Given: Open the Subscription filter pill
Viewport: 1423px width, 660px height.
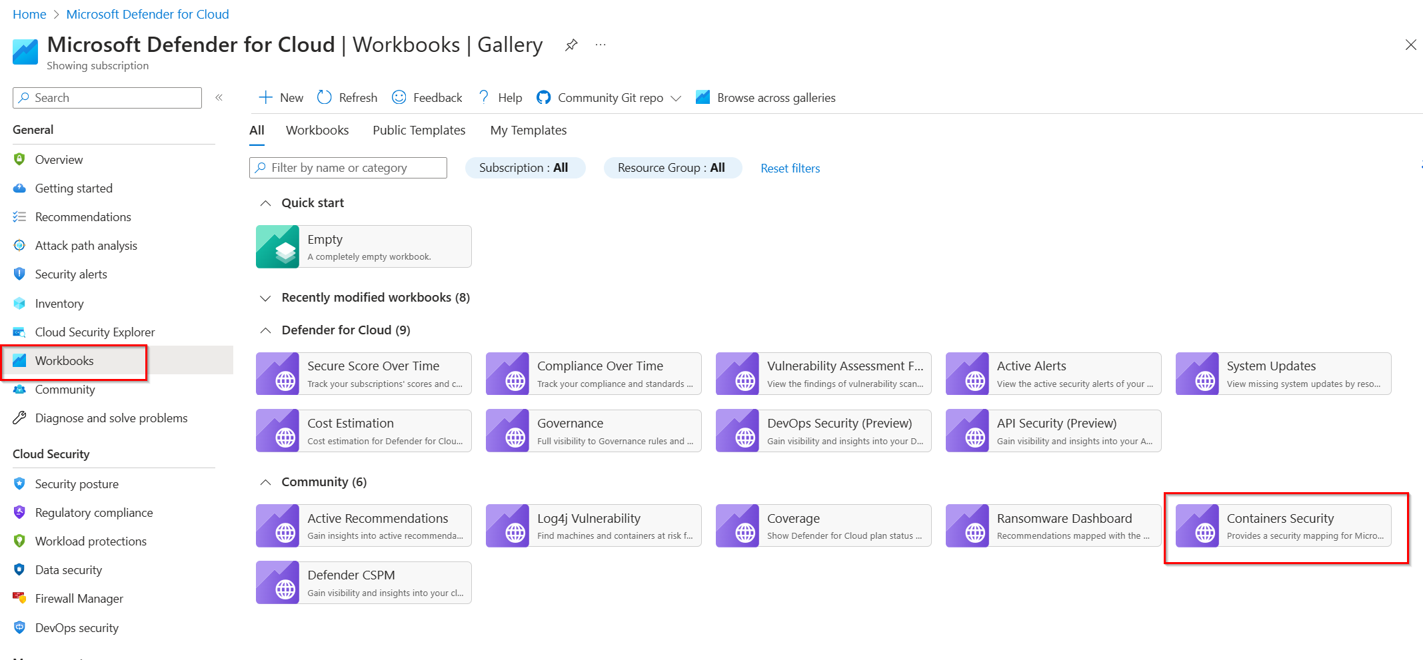Looking at the screenshot, I should 525,168.
